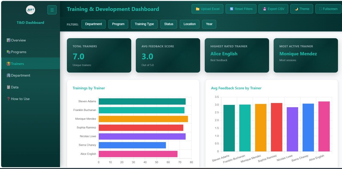Toggle dark mode via the Theme button
Viewport: 342px width, 169px height.
pyautogui.click(x=301, y=9)
